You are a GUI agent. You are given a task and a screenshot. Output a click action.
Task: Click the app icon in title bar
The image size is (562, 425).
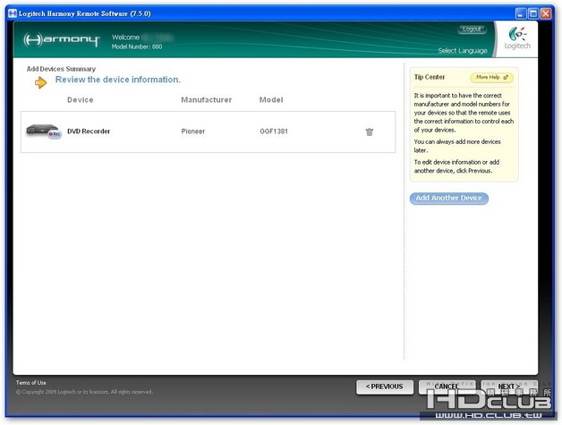point(13,13)
